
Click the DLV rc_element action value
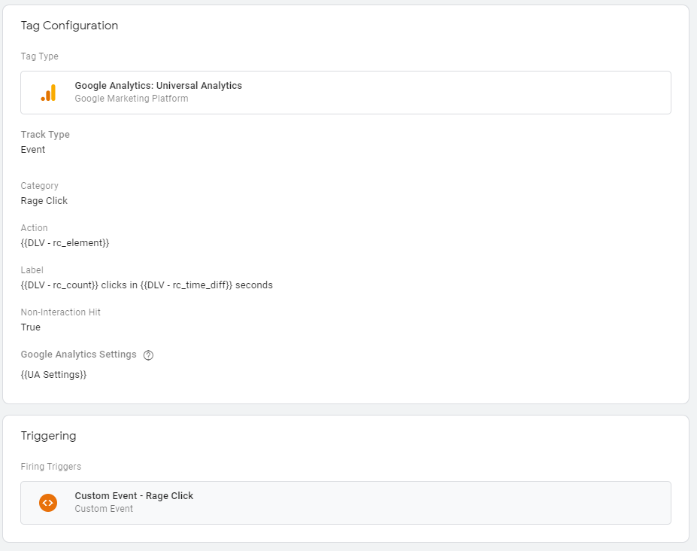[65, 243]
